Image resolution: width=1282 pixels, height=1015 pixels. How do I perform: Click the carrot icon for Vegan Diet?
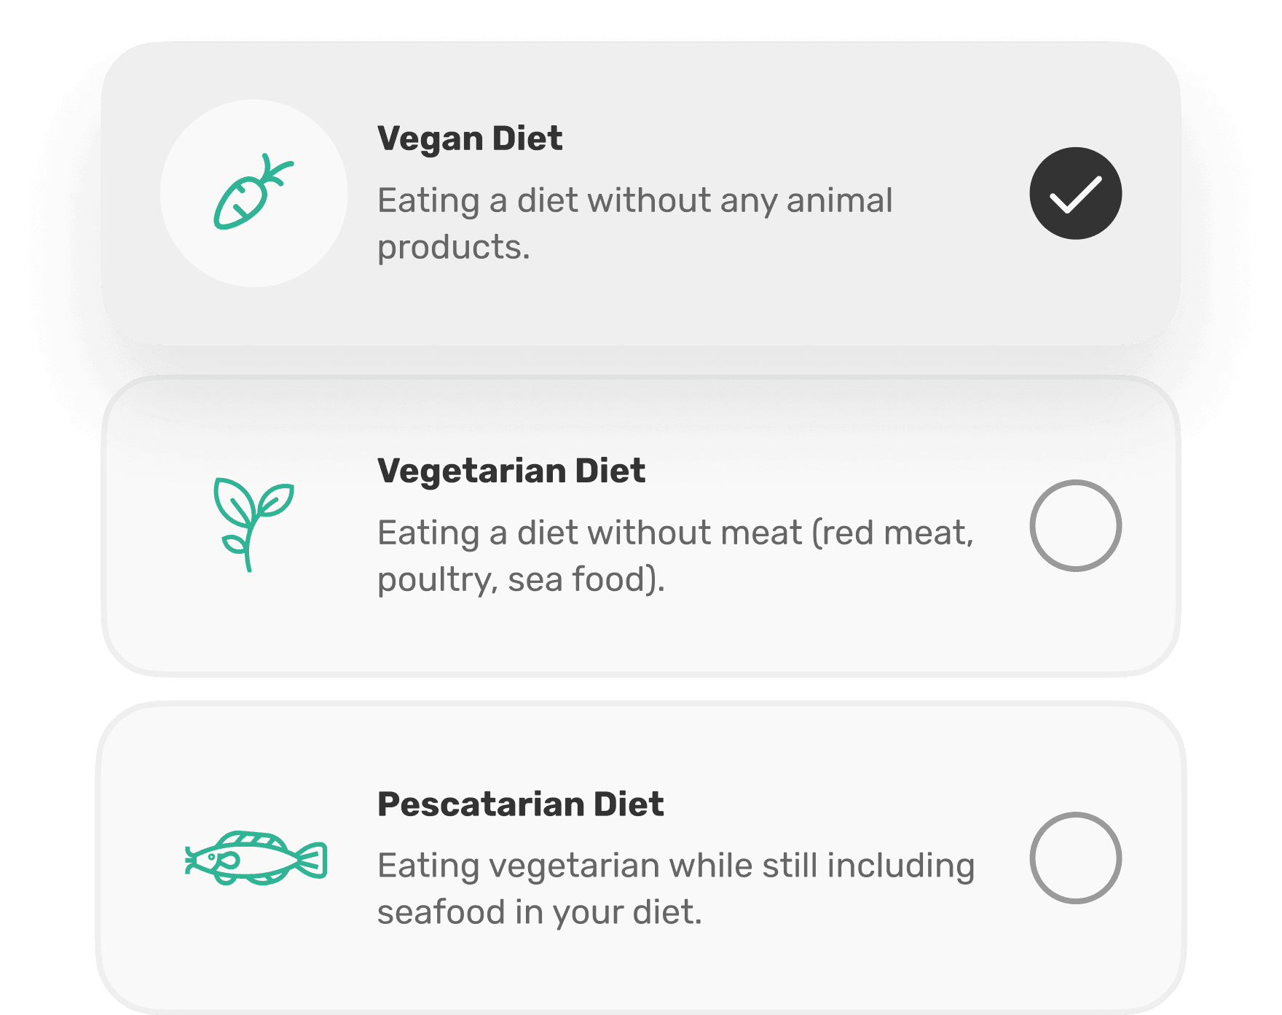coord(253,192)
